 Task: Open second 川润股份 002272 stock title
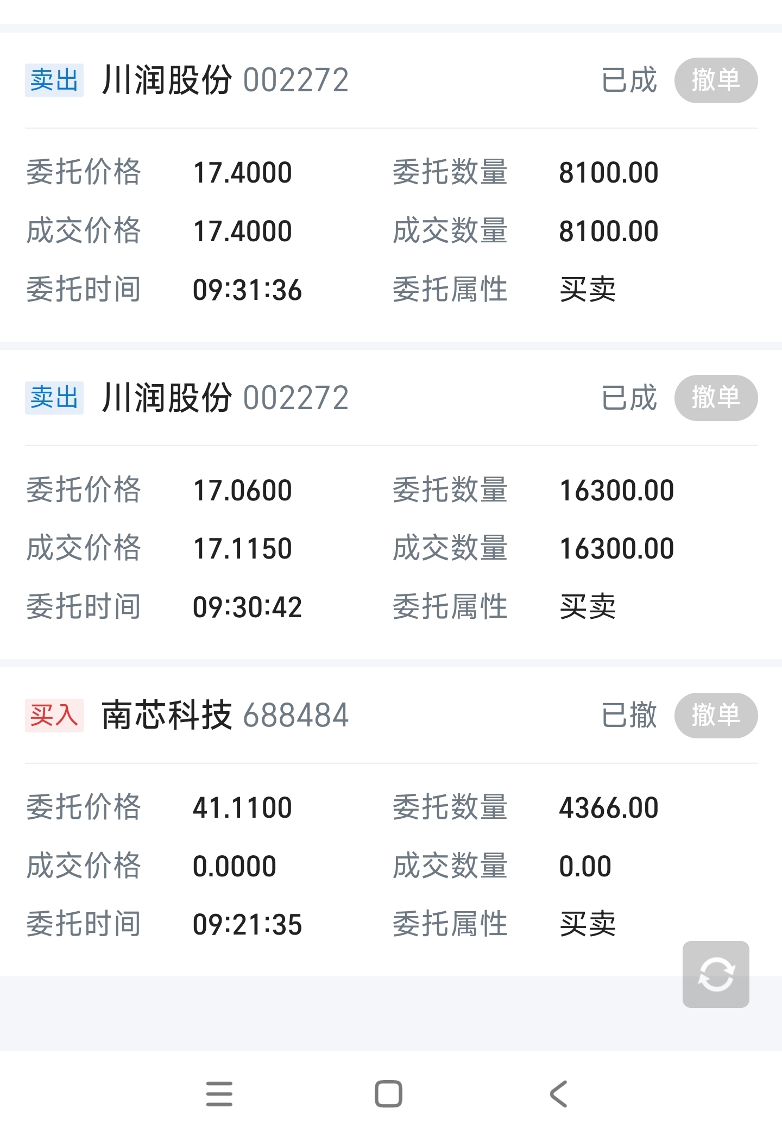(225, 398)
